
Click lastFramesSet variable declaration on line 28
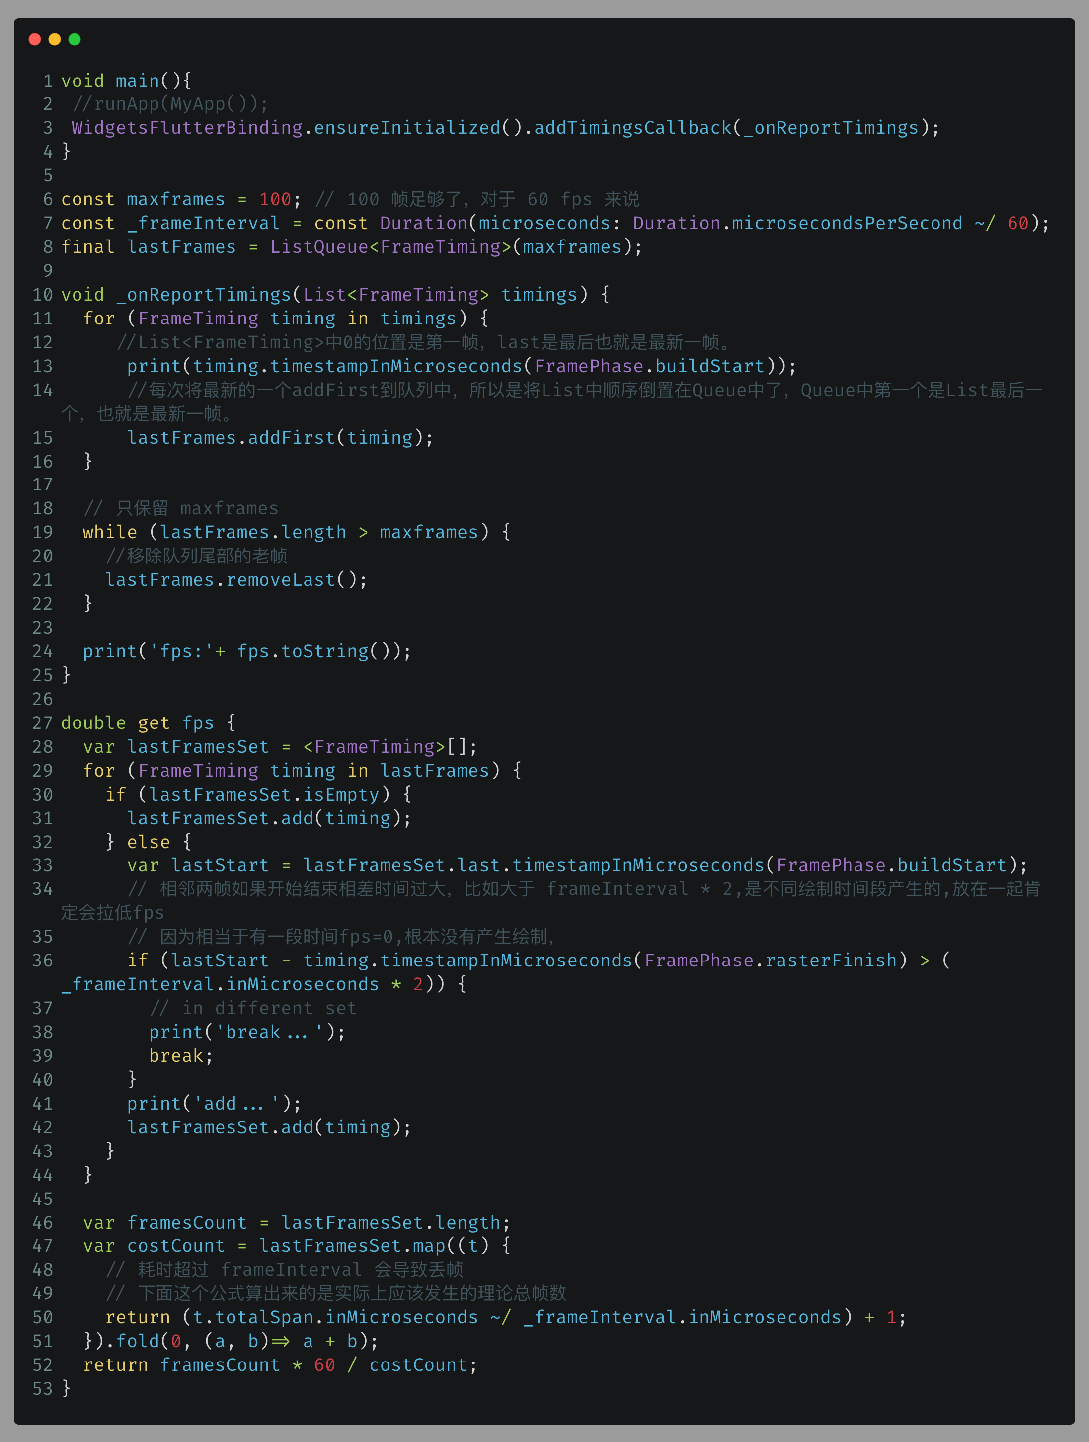pos(197,747)
